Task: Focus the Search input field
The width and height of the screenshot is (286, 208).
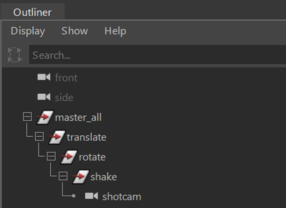Action: pos(155,55)
